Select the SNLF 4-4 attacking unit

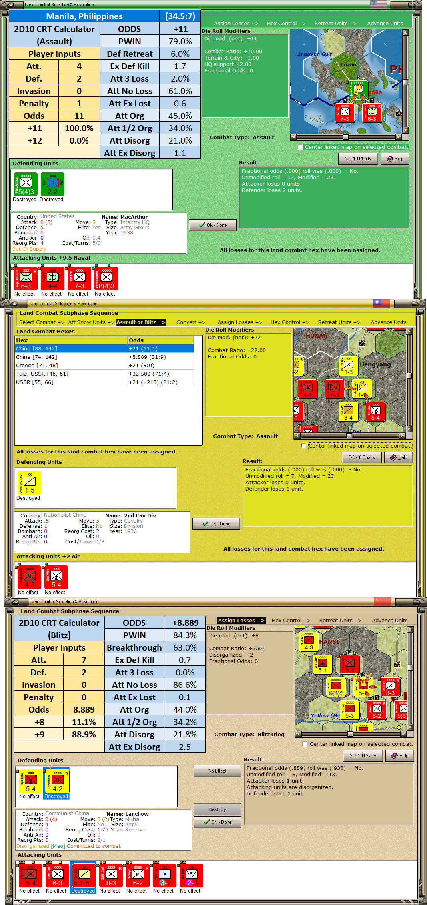coord(52,278)
